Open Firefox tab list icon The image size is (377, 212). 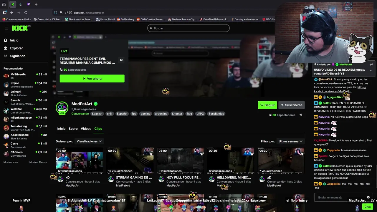4,4
